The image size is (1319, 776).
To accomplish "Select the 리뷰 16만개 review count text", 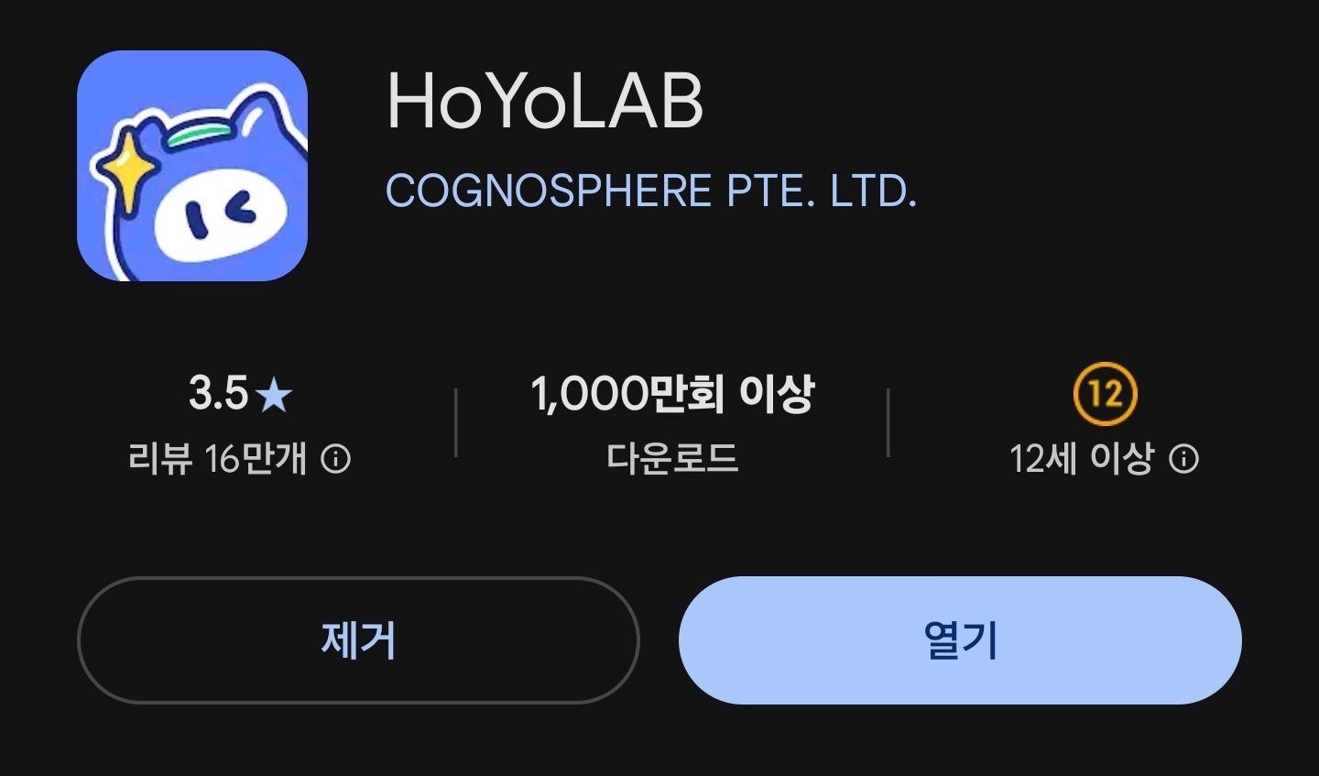I will click(x=218, y=459).
